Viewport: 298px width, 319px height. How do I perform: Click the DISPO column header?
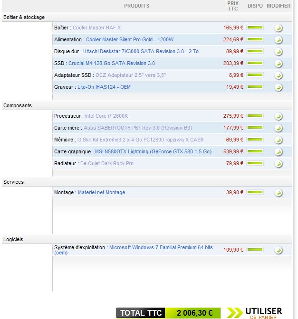click(255, 6)
